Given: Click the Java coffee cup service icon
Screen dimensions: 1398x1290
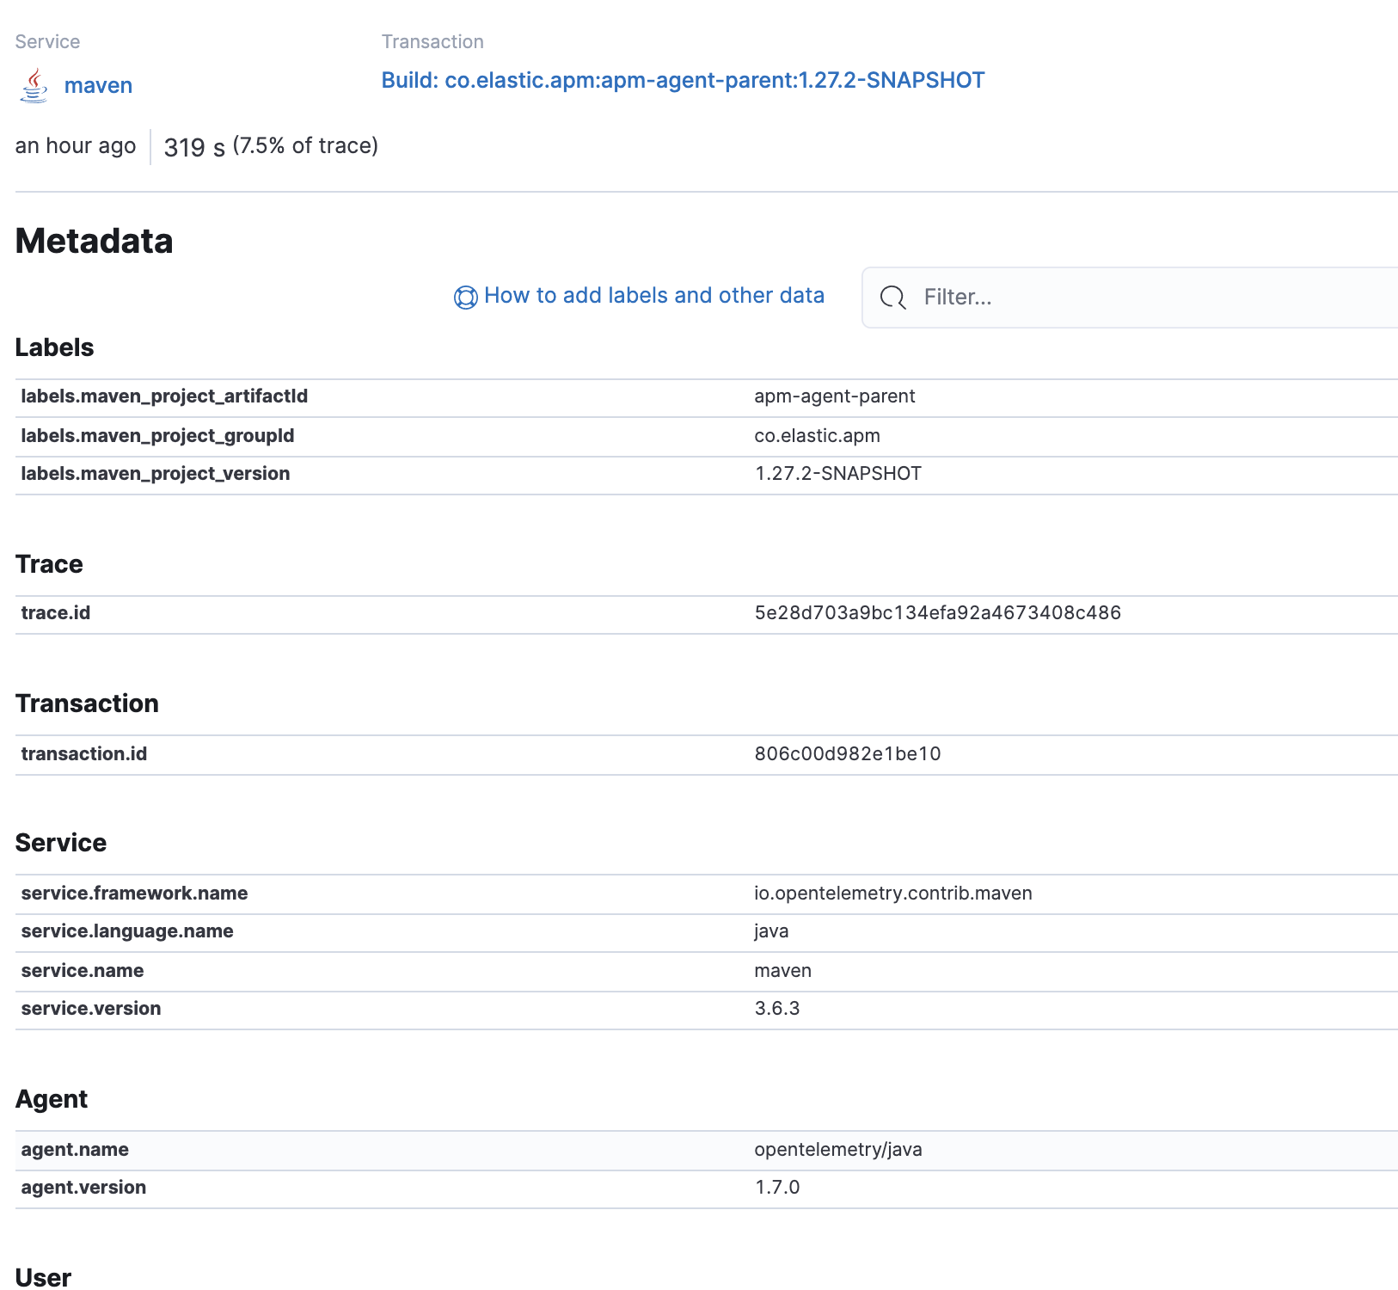Looking at the screenshot, I should (34, 85).
